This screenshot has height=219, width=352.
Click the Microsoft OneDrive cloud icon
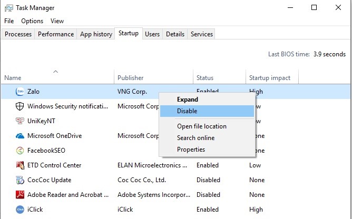[20, 136]
